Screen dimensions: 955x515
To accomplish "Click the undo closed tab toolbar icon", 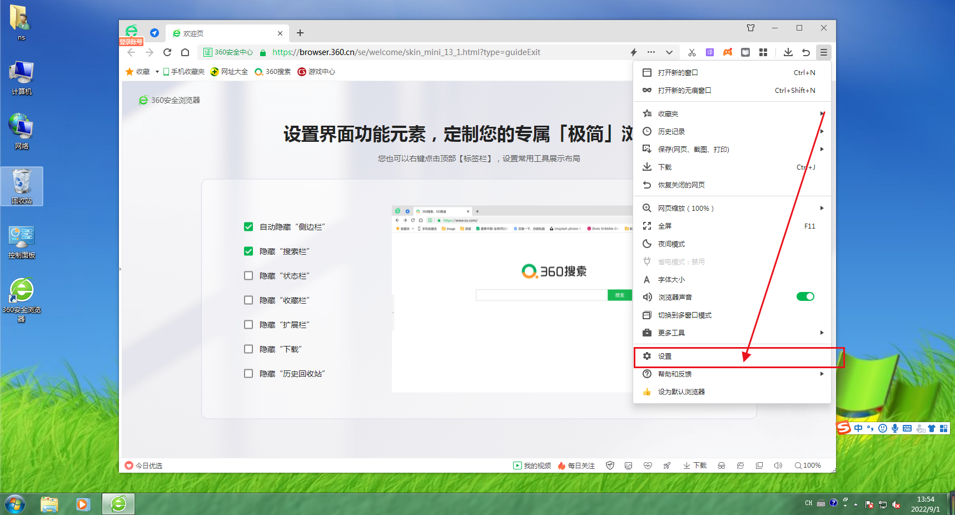I will [x=806, y=52].
